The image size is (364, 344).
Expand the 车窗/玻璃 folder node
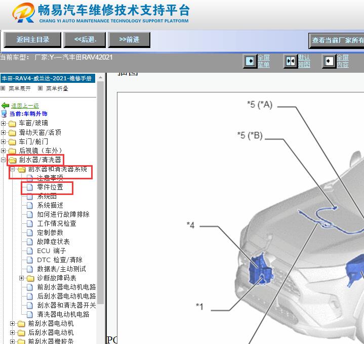click(3, 123)
